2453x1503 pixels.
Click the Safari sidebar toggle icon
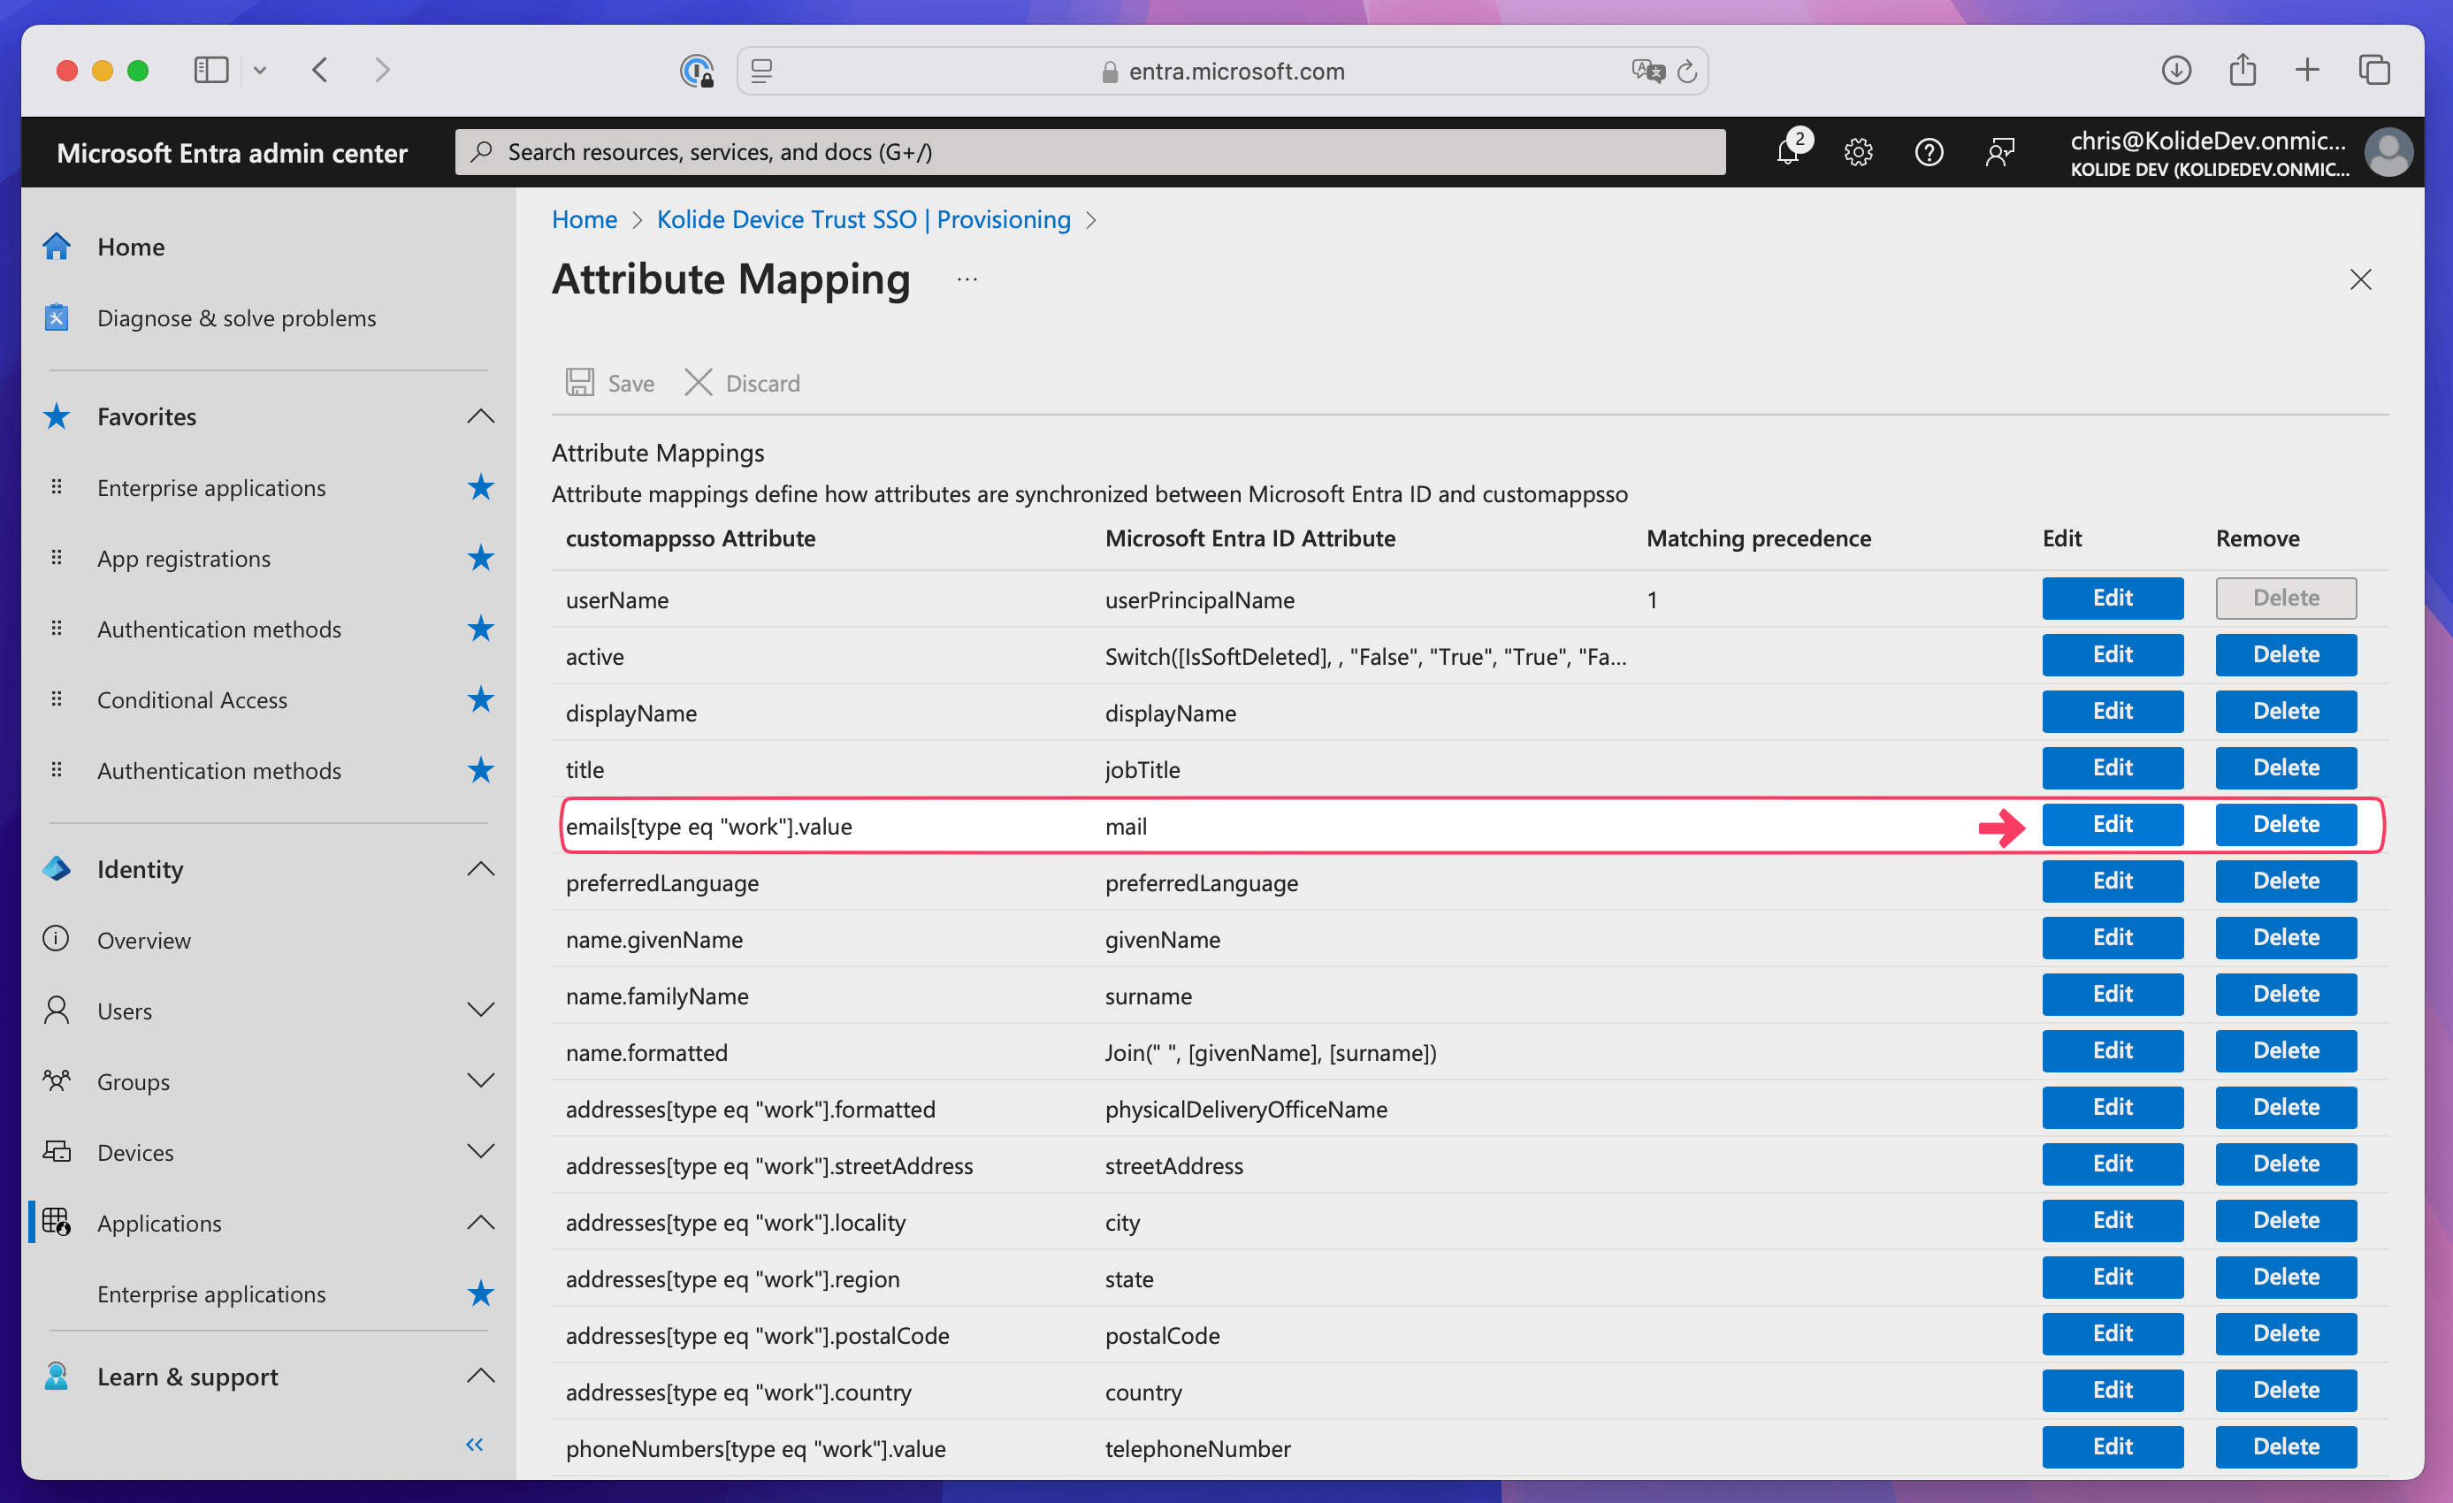(x=211, y=71)
